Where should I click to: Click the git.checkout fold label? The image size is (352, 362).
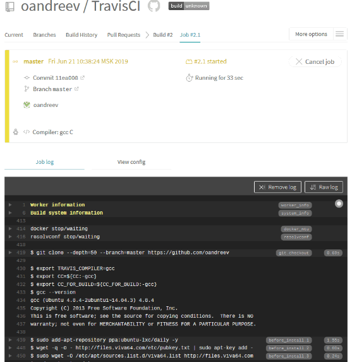(294, 253)
